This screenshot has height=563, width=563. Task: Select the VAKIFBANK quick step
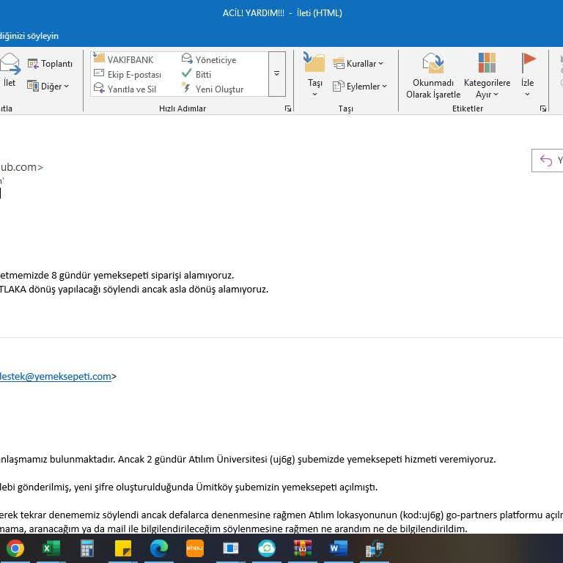pos(123,59)
